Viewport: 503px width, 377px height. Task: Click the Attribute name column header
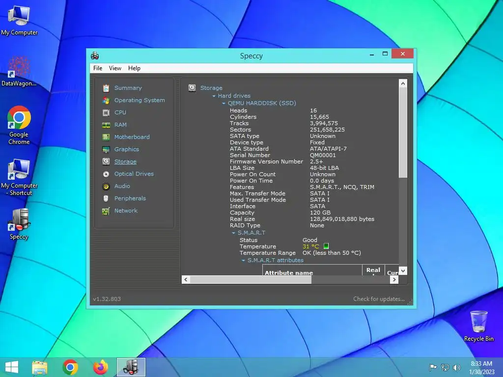289,272
